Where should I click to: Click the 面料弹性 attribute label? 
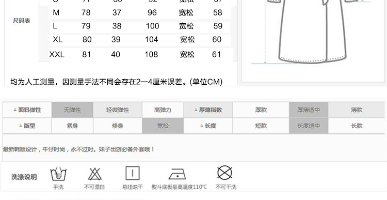27,110
